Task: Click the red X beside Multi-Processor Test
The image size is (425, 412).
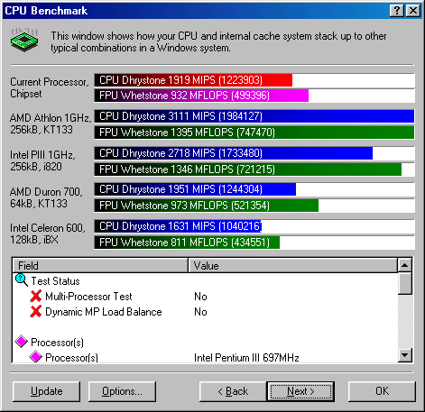Action: point(36,296)
